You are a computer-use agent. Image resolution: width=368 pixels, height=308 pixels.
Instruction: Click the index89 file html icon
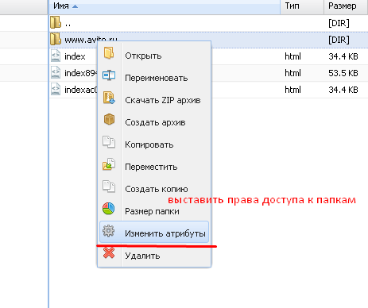[56, 72]
